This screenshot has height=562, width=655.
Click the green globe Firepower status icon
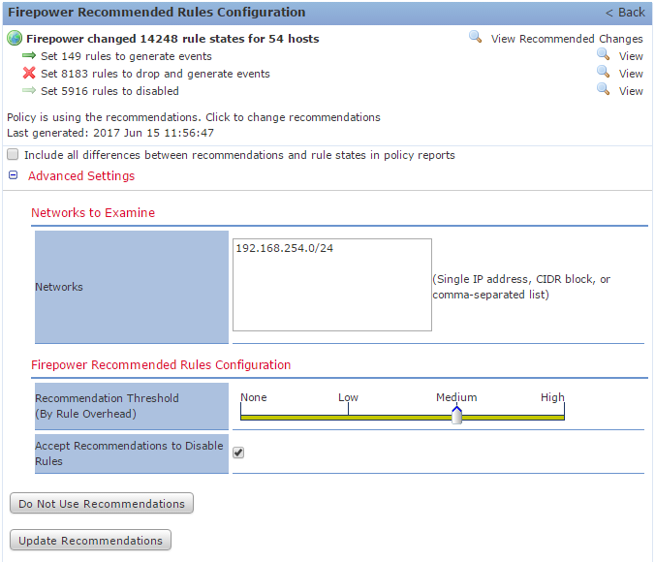15,38
